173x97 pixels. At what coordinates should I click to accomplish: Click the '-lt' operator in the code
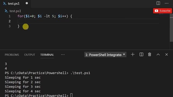47,16
